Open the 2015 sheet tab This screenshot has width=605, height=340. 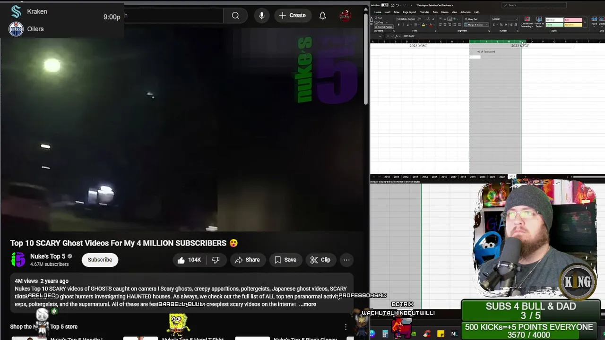tap(434, 177)
